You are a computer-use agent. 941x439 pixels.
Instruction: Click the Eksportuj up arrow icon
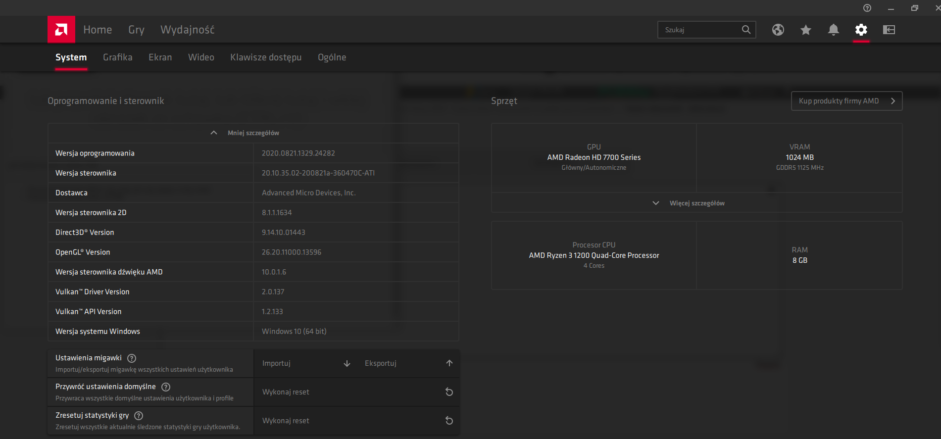click(449, 363)
